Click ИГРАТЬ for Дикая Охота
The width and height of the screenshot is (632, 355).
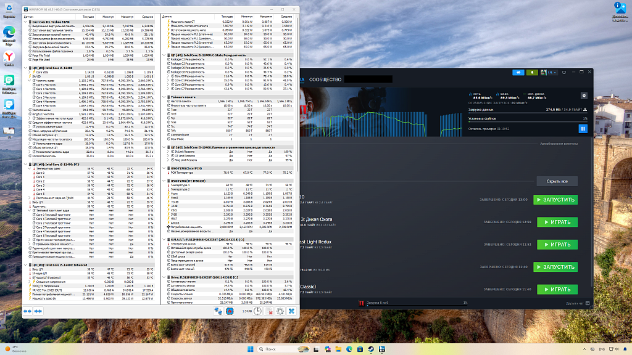tap(557, 222)
